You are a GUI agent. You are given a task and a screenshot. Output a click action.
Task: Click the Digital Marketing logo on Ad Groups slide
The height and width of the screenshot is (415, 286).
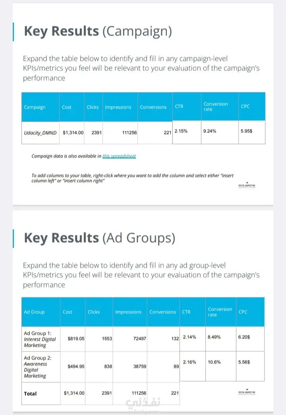[247, 392]
